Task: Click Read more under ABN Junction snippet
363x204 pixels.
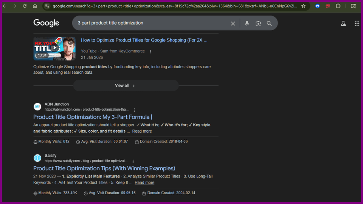Action: pos(142,131)
